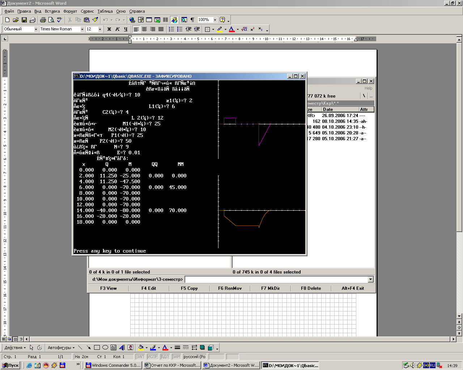Click the Format Painter brush icon
Viewport: 463px width, 370px height.
point(95,20)
